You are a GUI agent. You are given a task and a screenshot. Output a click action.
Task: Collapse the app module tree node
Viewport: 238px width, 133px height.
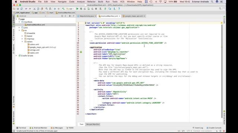coord(16,19)
